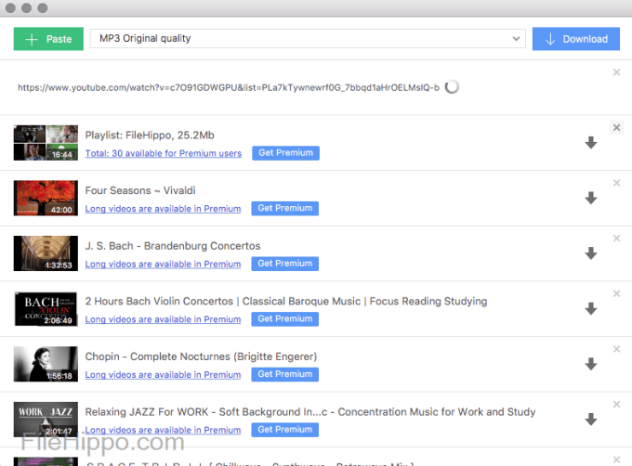The image size is (632, 466).
Task: Download Bach Brandenburg Concertos arrow icon
Action: coord(591,253)
